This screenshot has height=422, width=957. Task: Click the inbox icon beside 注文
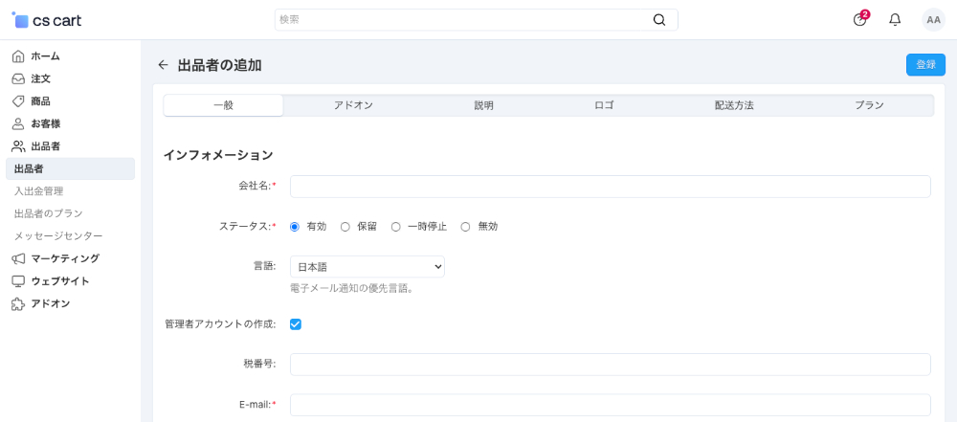18,78
